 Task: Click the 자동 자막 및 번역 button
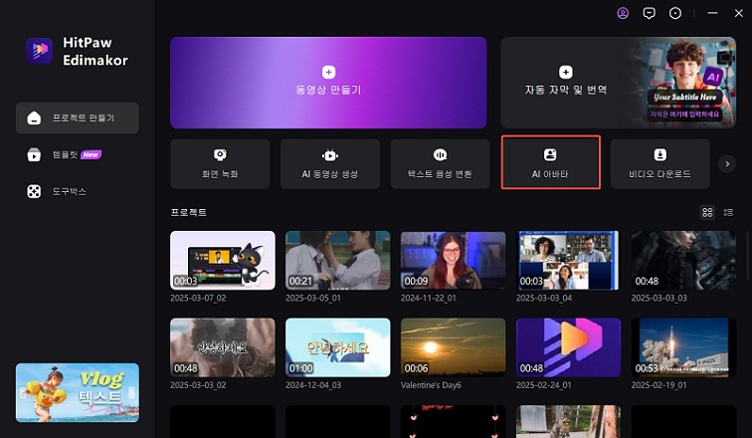(x=565, y=83)
